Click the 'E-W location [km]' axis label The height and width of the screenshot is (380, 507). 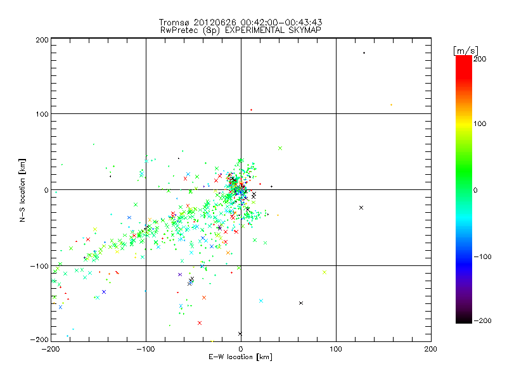(x=240, y=357)
